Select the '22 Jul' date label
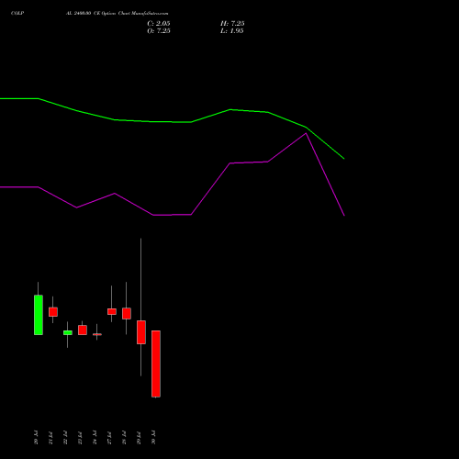The width and height of the screenshot is (459, 459). (65, 438)
